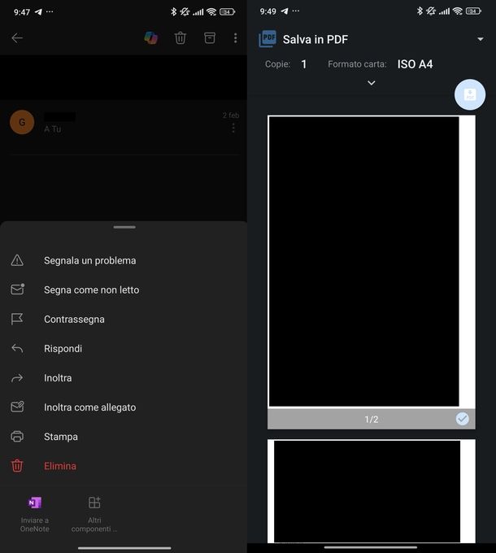Tap the trash icon in top toolbar
496x553 pixels.
tap(181, 37)
